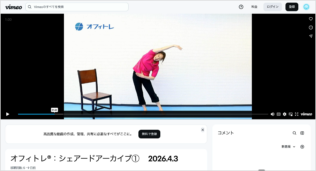This screenshot has width=316, height=171.
Task: Open the comment filter icon
Action: click(302, 147)
